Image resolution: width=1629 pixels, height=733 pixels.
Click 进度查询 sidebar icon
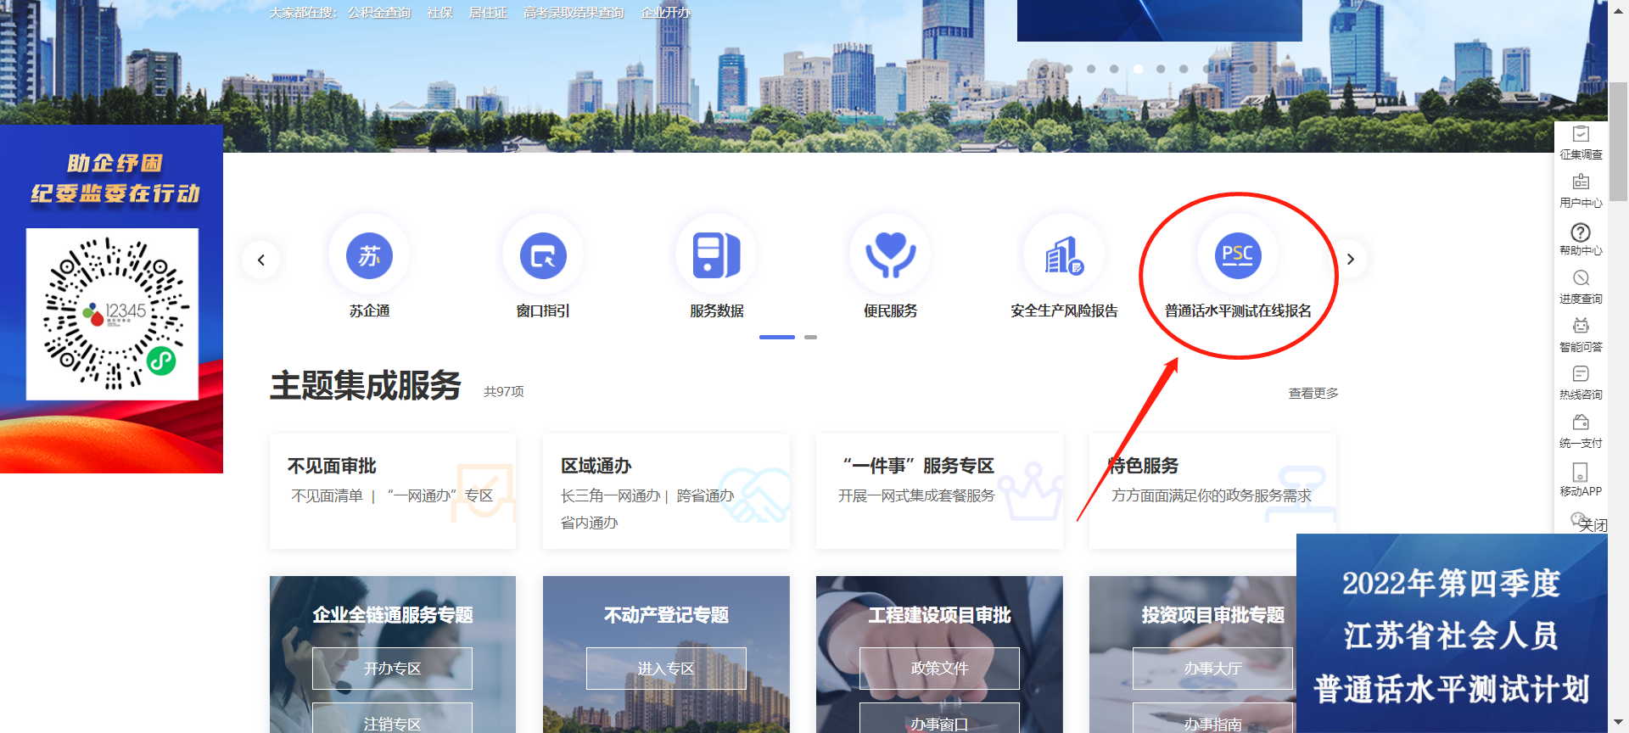(1581, 287)
